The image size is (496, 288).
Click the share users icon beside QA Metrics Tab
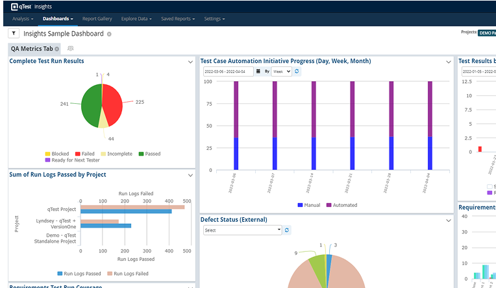[70, 49]
